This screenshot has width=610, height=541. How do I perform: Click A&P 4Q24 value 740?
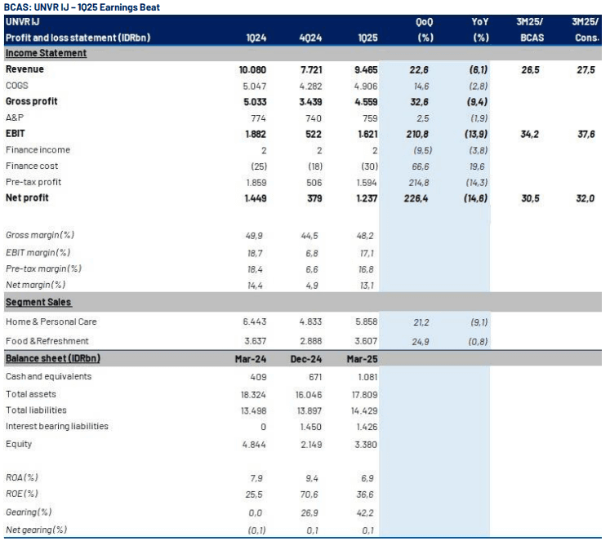coord(314,118)
